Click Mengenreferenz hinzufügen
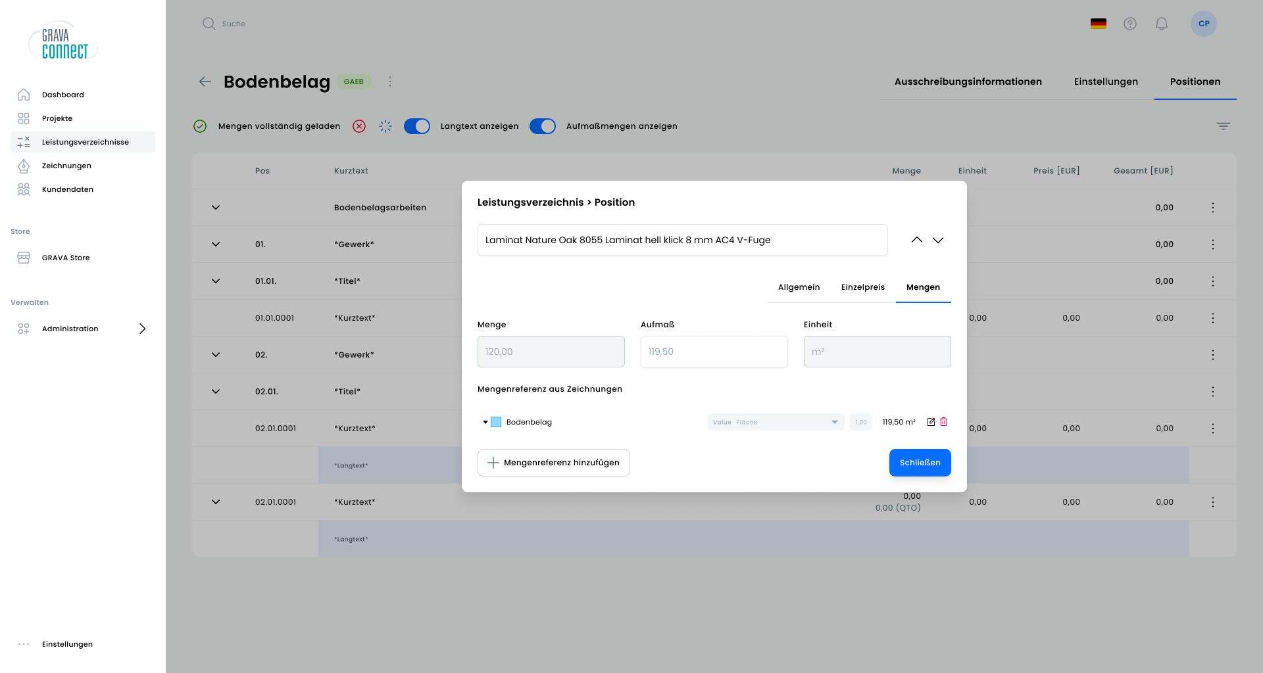Image resolution: width=1263 pixels, height=673 pixels. [x=553, y=463]
